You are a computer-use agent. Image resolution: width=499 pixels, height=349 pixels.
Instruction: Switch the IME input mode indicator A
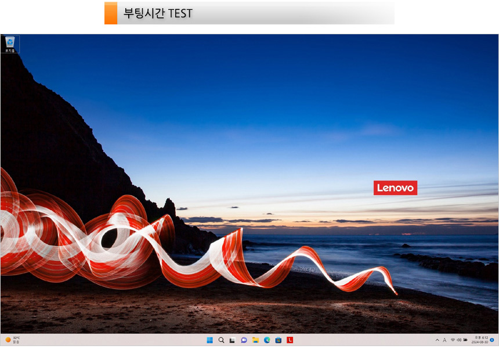tap(444, 340)
